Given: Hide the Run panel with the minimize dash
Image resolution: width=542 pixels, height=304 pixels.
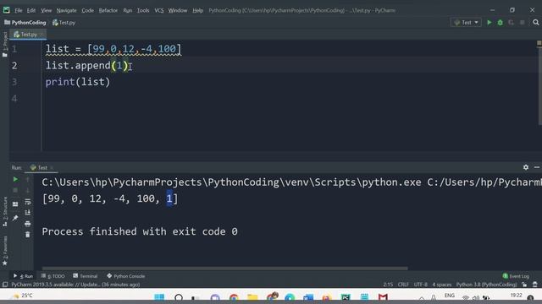Looking at the screenshot, I should (x=536, y=167).
